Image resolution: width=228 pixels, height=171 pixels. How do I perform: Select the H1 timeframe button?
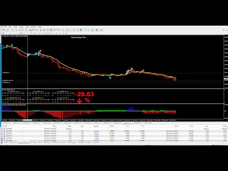(x=51, y=33)
